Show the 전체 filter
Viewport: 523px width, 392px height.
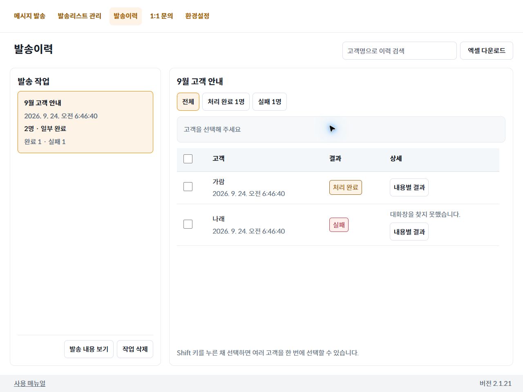click(188, 102)
